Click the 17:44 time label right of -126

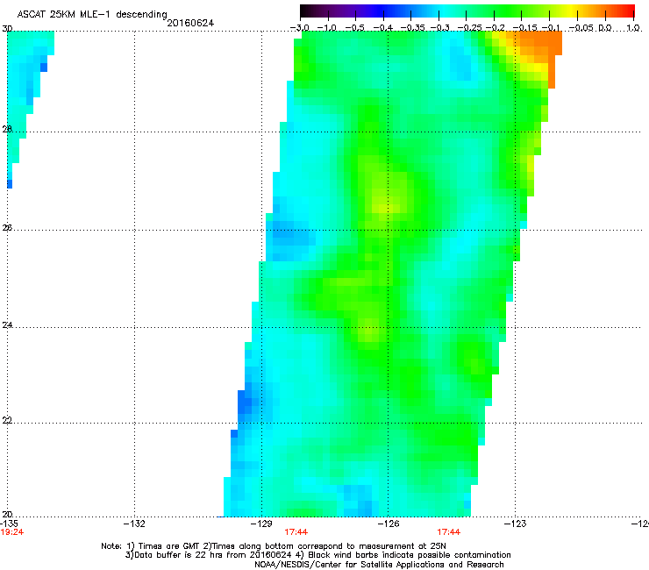point(449,532)
